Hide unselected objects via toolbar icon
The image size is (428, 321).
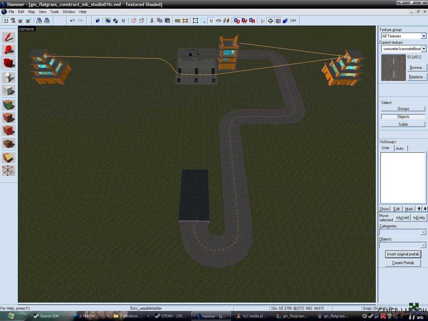(x=141, y=21)
